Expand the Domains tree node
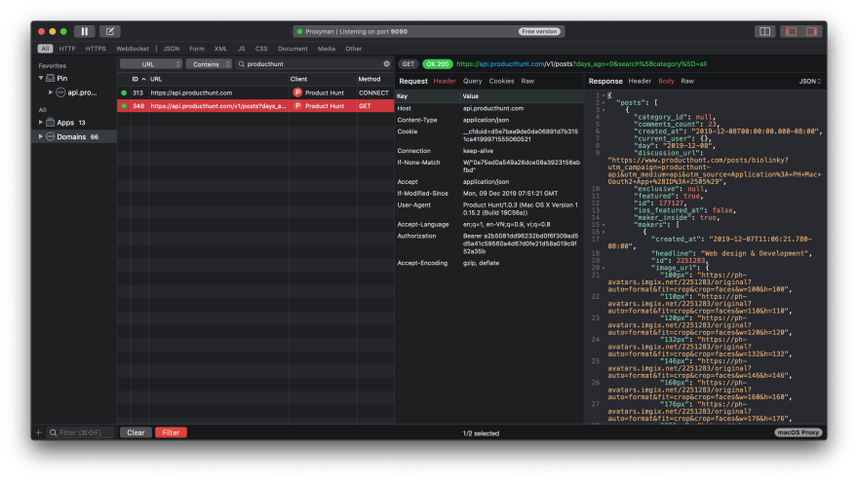Screen dimensions: 858x481 pos(41,136)
